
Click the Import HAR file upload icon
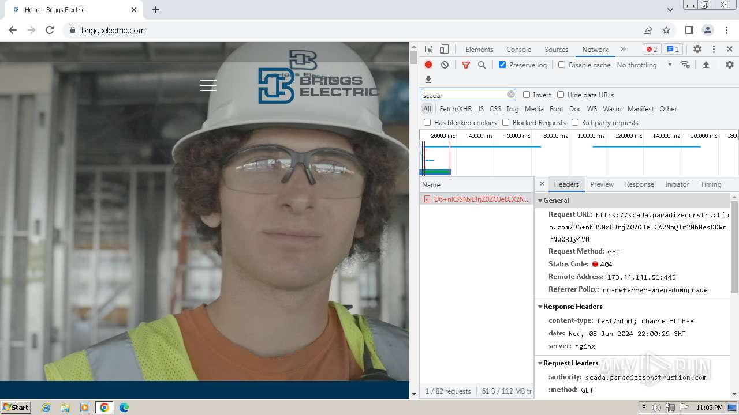click(706, 65)
